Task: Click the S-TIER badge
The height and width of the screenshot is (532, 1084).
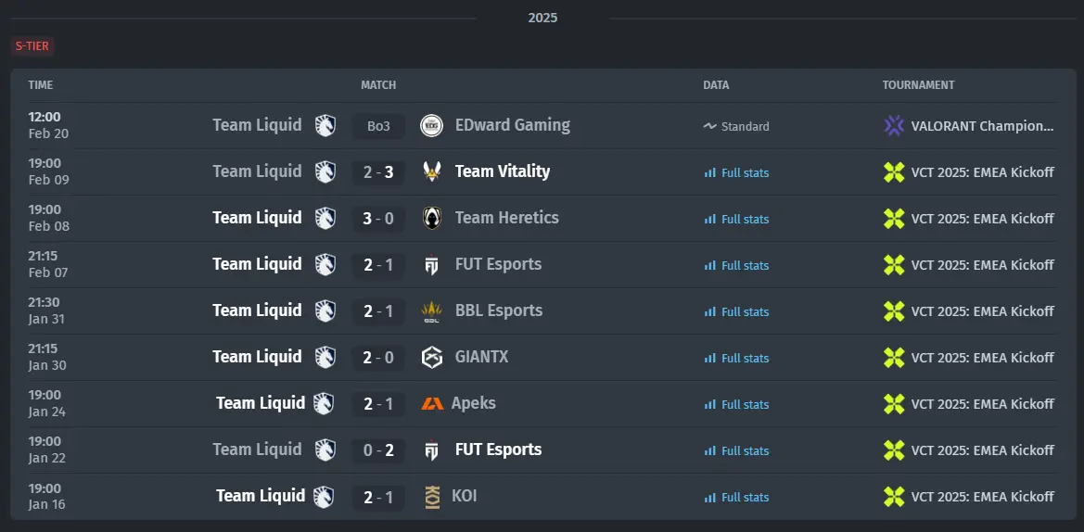Action: pos(32,46)
